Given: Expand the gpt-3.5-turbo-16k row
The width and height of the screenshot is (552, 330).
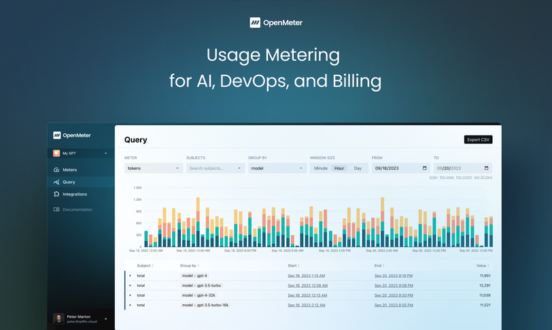Looking at the screenshot, I should click(131, 305).
